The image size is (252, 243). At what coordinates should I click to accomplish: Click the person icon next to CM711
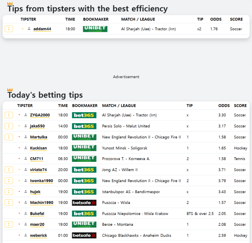point(26,159)
